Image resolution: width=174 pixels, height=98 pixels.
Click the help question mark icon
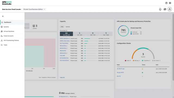166,3
